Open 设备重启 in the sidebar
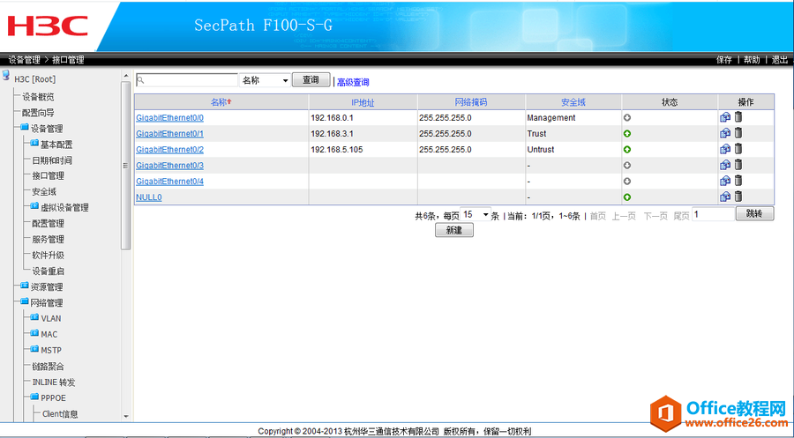 point(49,271)
